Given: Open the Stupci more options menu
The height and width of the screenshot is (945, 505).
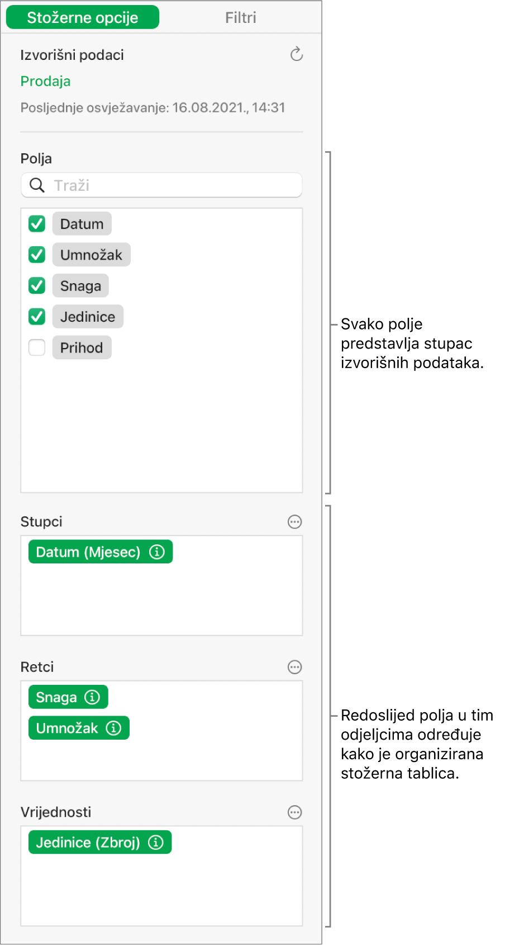Looking at the screenshot, I should click(x=294, y=522).
